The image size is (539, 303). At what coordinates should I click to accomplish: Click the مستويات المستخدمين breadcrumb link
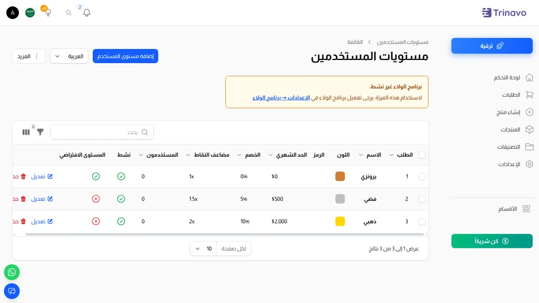click(x=403, y=42)
